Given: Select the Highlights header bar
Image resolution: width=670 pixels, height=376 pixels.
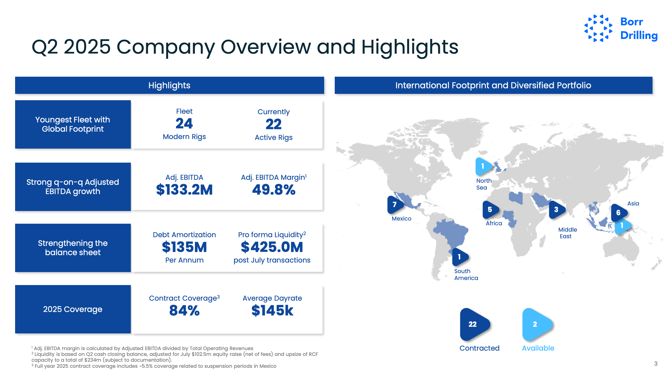Looking at the screenshot, I should point(169,85).
